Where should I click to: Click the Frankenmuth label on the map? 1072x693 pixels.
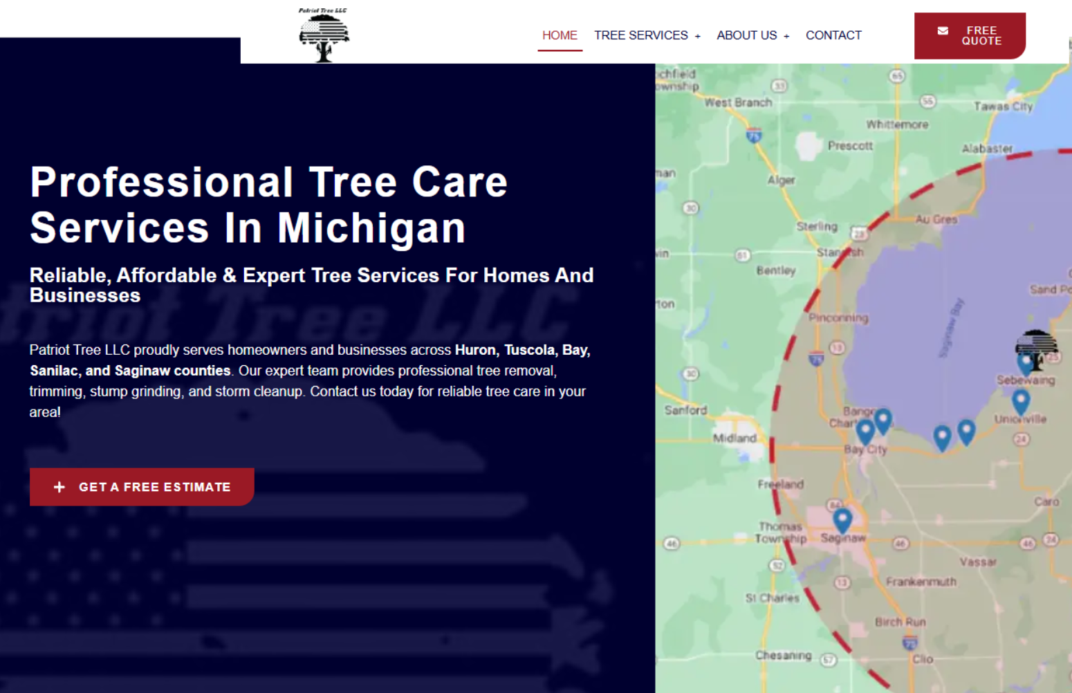921,582
